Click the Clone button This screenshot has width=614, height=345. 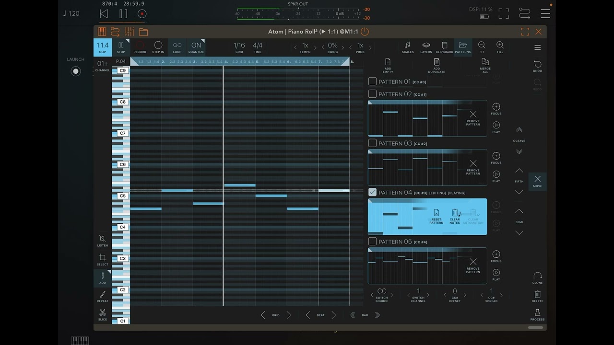pyautogui.click(x=537, y=278)
